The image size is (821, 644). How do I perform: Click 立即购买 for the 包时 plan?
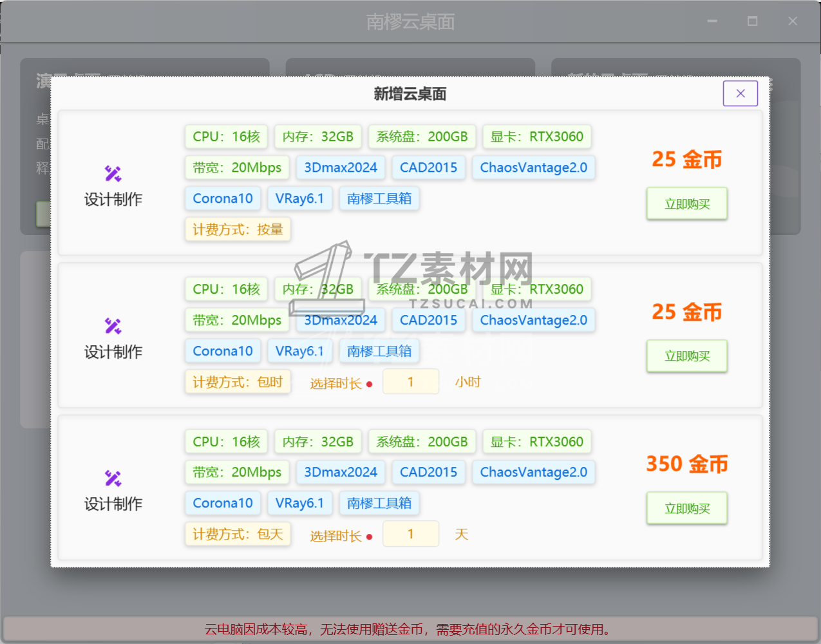pos(687,355)
